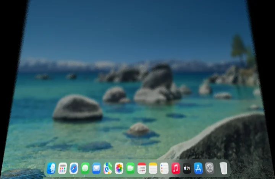Launch Maps from the dock

(108, 168)
